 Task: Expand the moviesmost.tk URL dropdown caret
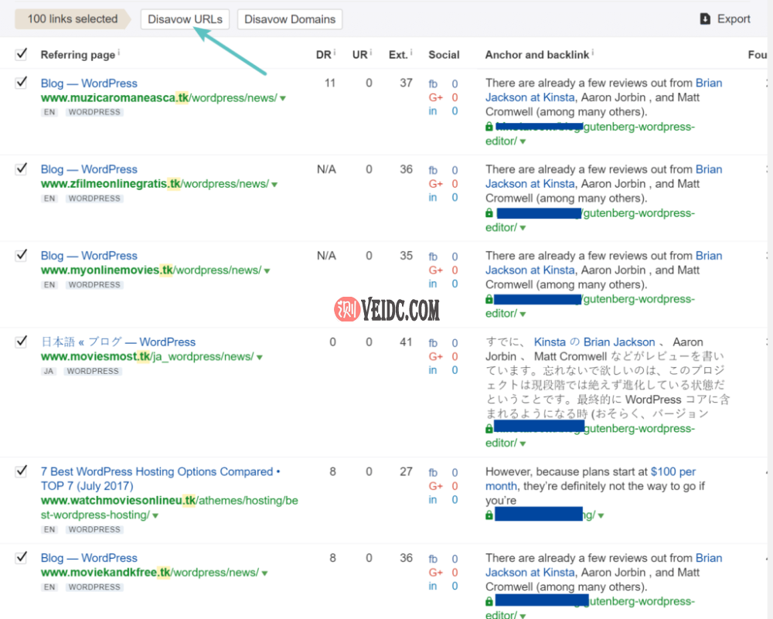tap(260, 358)
